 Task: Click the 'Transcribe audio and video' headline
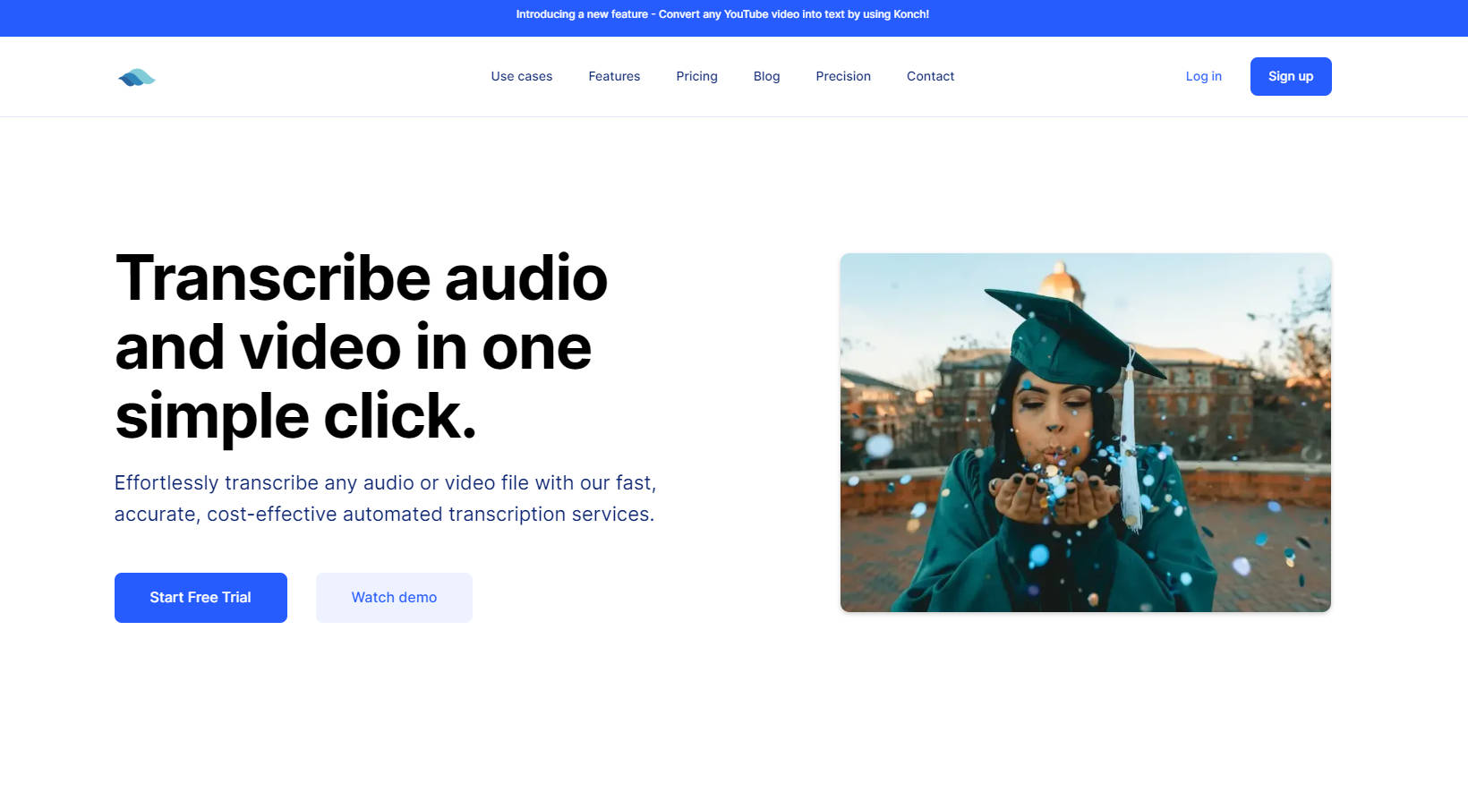362,346
